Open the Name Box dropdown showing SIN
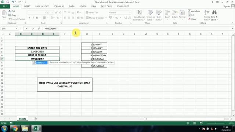 [x=16, y=29]
